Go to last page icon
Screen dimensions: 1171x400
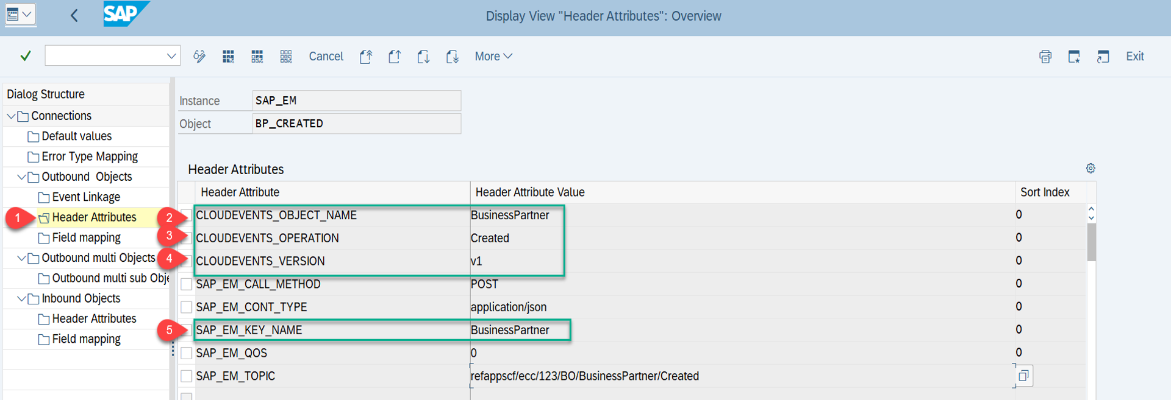point(452,57)
